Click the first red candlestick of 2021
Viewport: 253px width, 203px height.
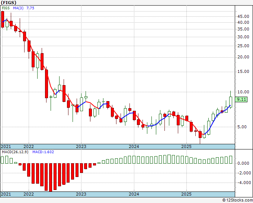[x=3, y=19]
